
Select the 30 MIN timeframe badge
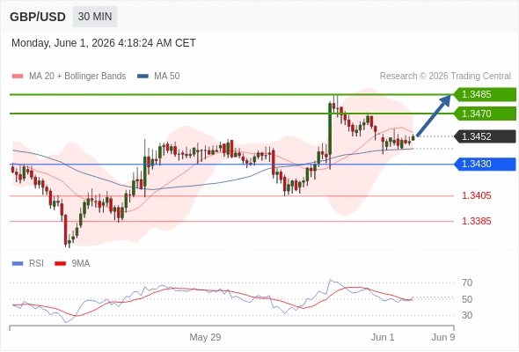[x=95, y=17]
